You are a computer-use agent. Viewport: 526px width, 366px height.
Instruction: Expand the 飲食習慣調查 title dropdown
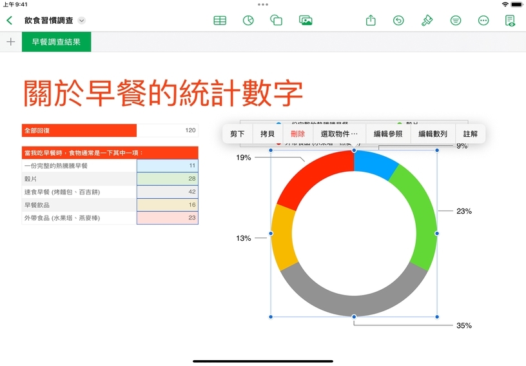[82, 21]
